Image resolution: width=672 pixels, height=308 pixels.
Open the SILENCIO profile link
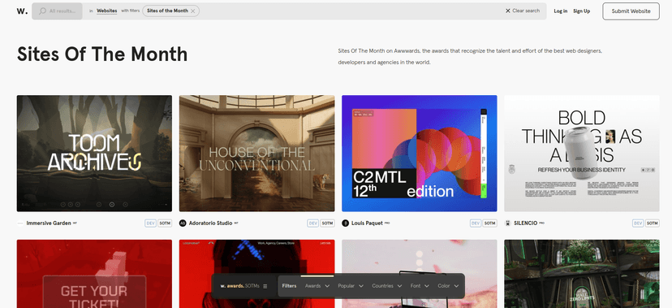(x=525, y=223)
